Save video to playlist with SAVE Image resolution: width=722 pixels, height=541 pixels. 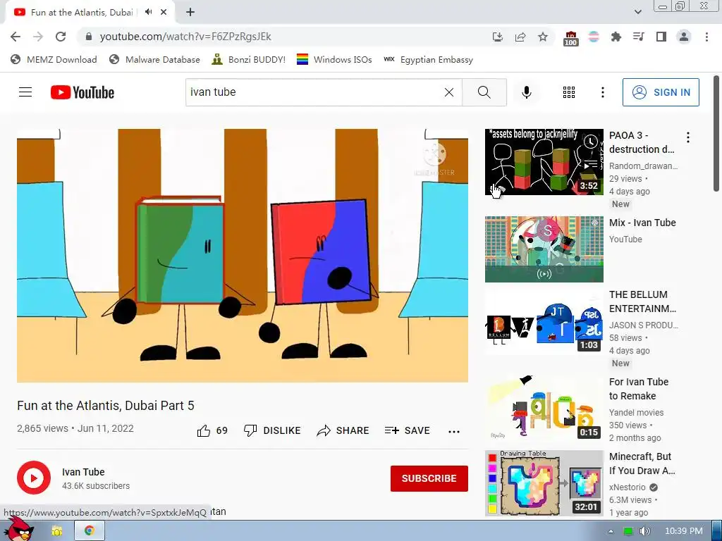[407, 430]
